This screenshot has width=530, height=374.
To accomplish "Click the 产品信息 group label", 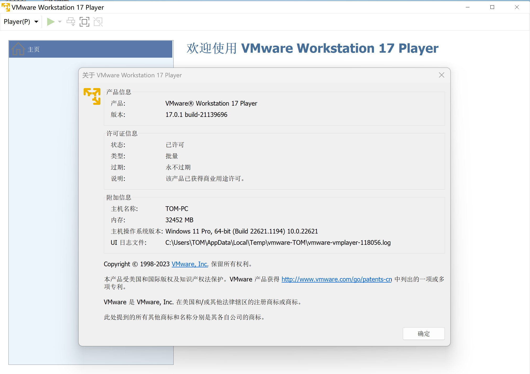I will 119,92.
